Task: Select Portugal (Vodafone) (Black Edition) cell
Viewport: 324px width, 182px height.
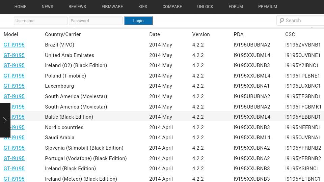Action: (86, 158)
